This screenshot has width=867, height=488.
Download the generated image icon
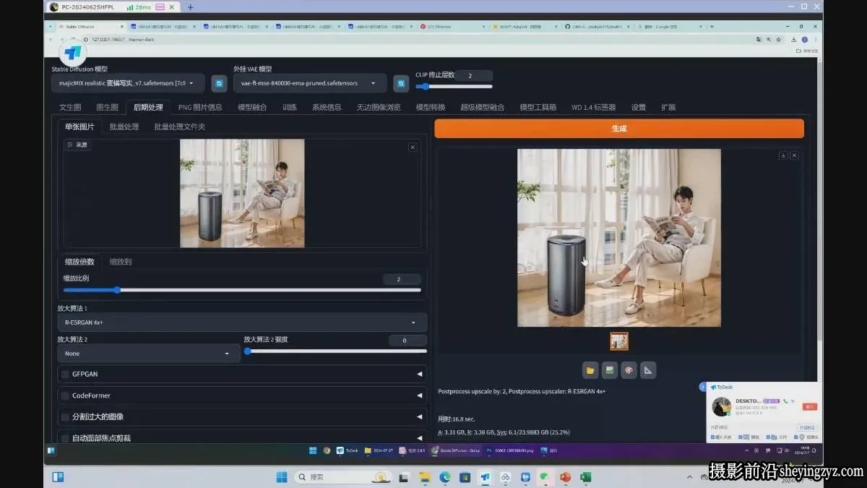click(783, 155)
